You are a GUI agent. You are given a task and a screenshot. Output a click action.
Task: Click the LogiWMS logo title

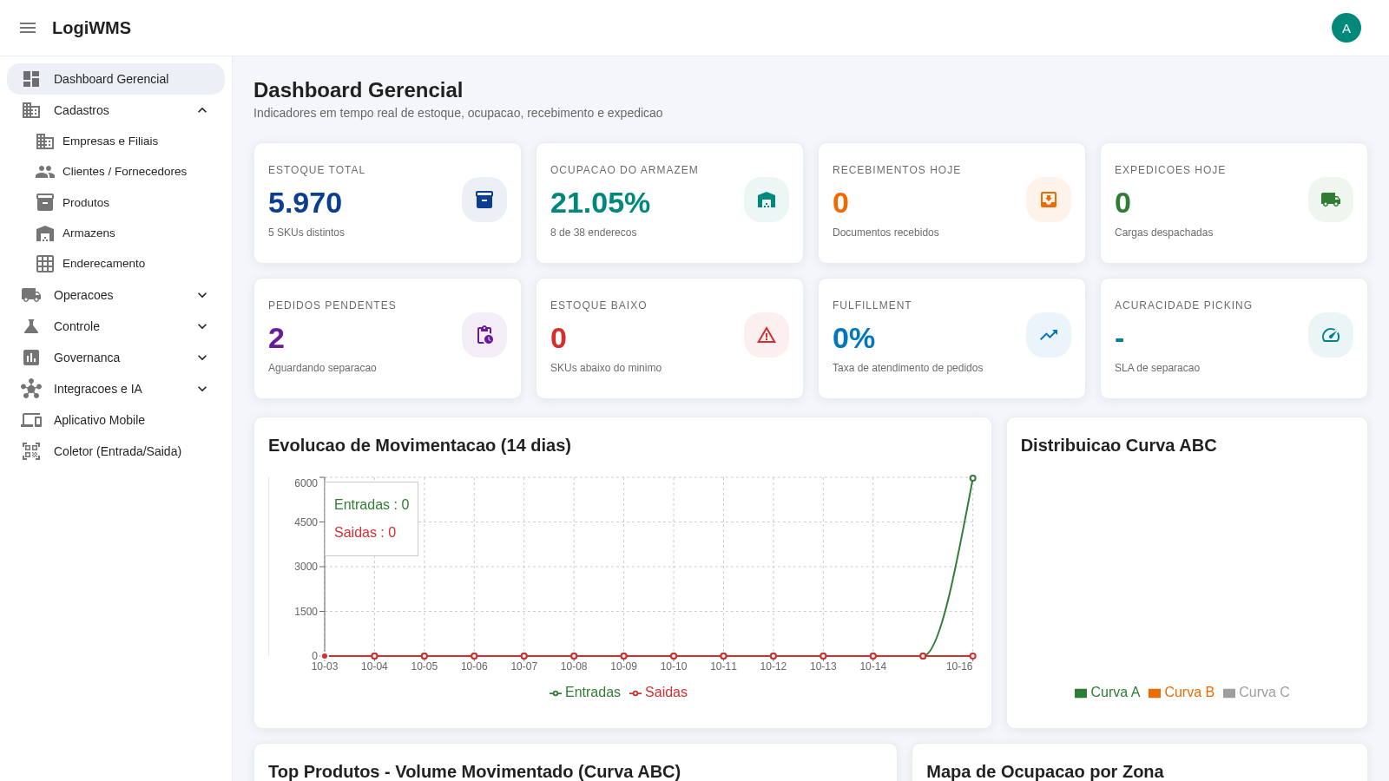91,28
